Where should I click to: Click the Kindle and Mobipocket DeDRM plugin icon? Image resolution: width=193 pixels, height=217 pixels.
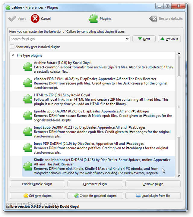pyautogui.click(x=27, y=166)
